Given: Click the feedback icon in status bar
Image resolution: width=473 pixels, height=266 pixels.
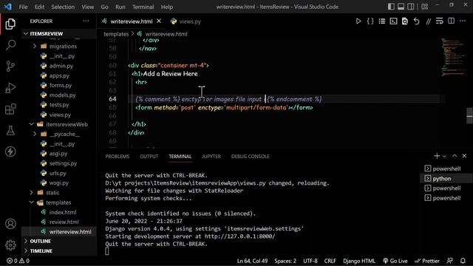Looking at the screenshot, I should pos(450,261).
